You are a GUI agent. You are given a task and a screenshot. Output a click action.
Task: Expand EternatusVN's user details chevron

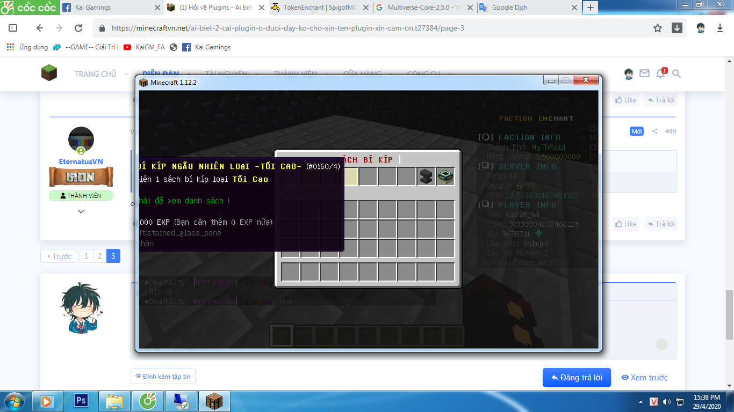pyautogui.click(x=81, y=211)
